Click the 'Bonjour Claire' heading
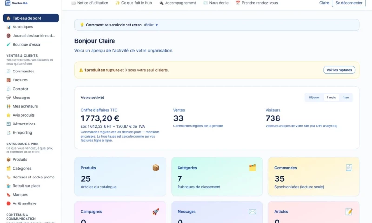 [95, 41]
